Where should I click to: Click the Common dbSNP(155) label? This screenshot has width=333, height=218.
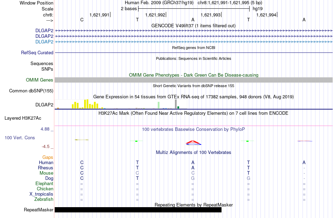[31, 91]
